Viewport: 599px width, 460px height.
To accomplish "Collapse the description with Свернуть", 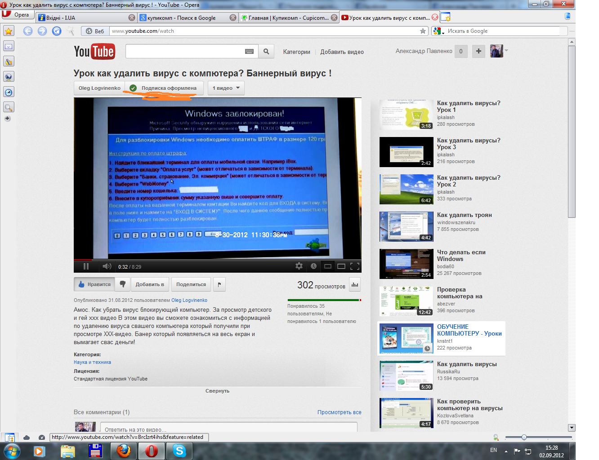I will point(218,391).
